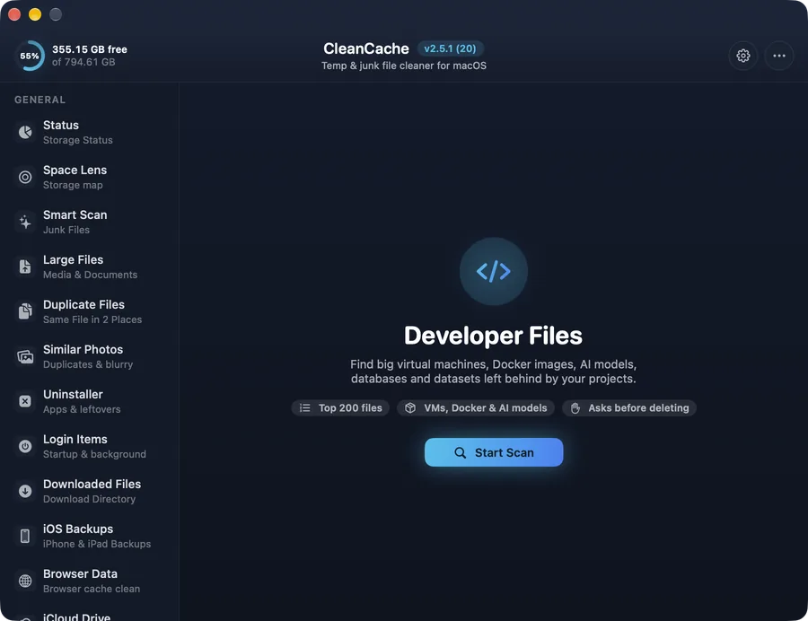Start the Developer Files scan

coord(494,452)
